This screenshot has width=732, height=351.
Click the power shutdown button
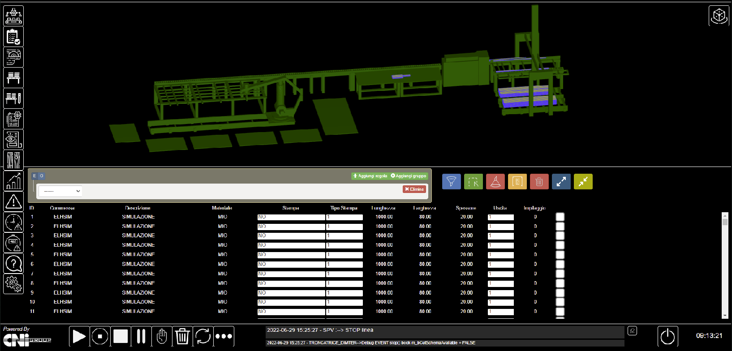(x=667, y=336)
